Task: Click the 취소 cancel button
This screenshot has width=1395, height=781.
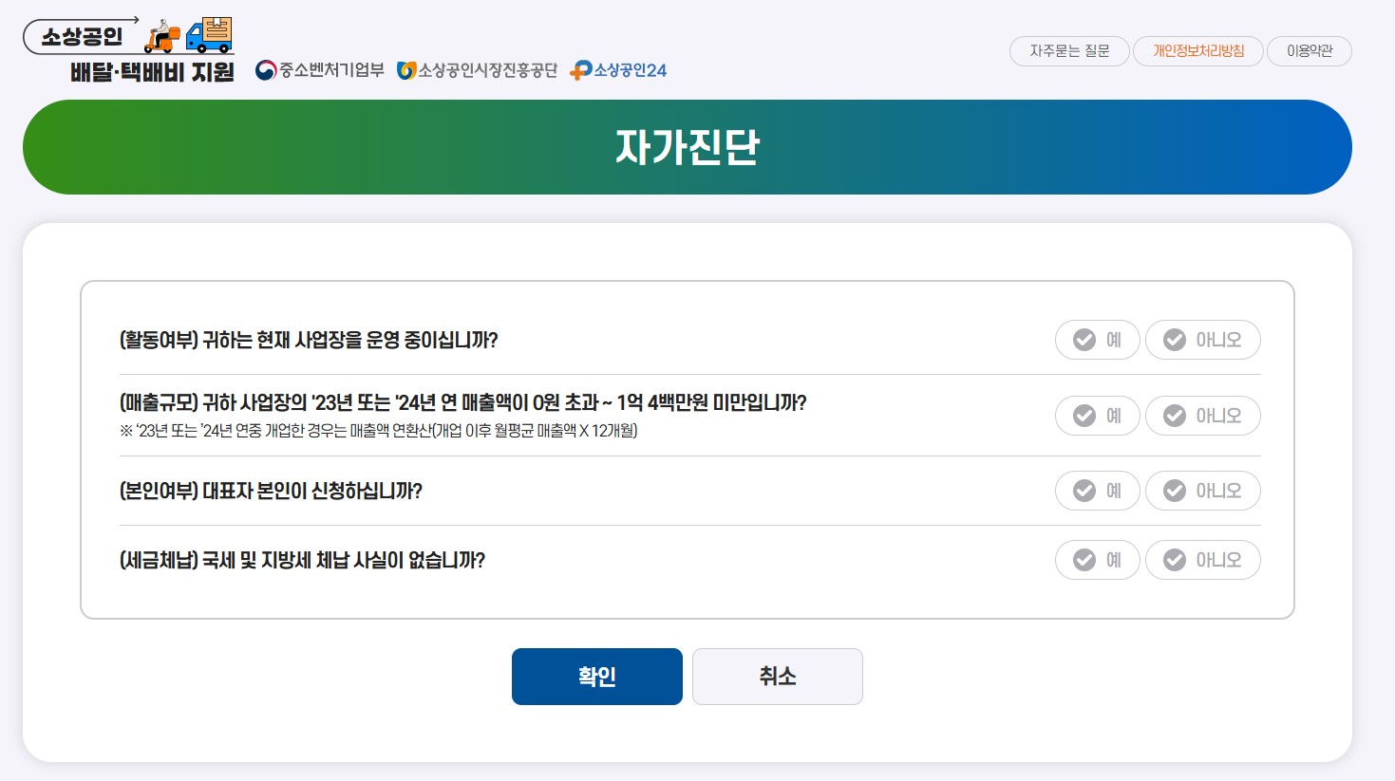Action: tap(777, 676)
